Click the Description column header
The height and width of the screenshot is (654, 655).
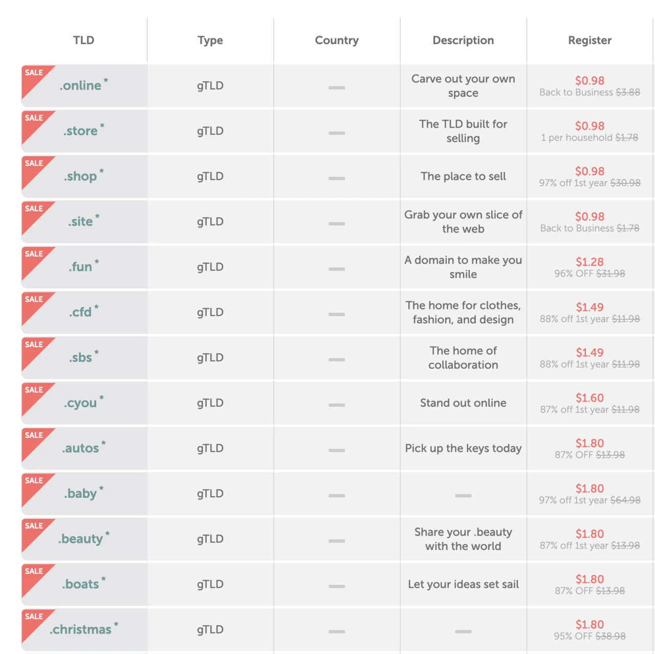click(x=463, y=40)
